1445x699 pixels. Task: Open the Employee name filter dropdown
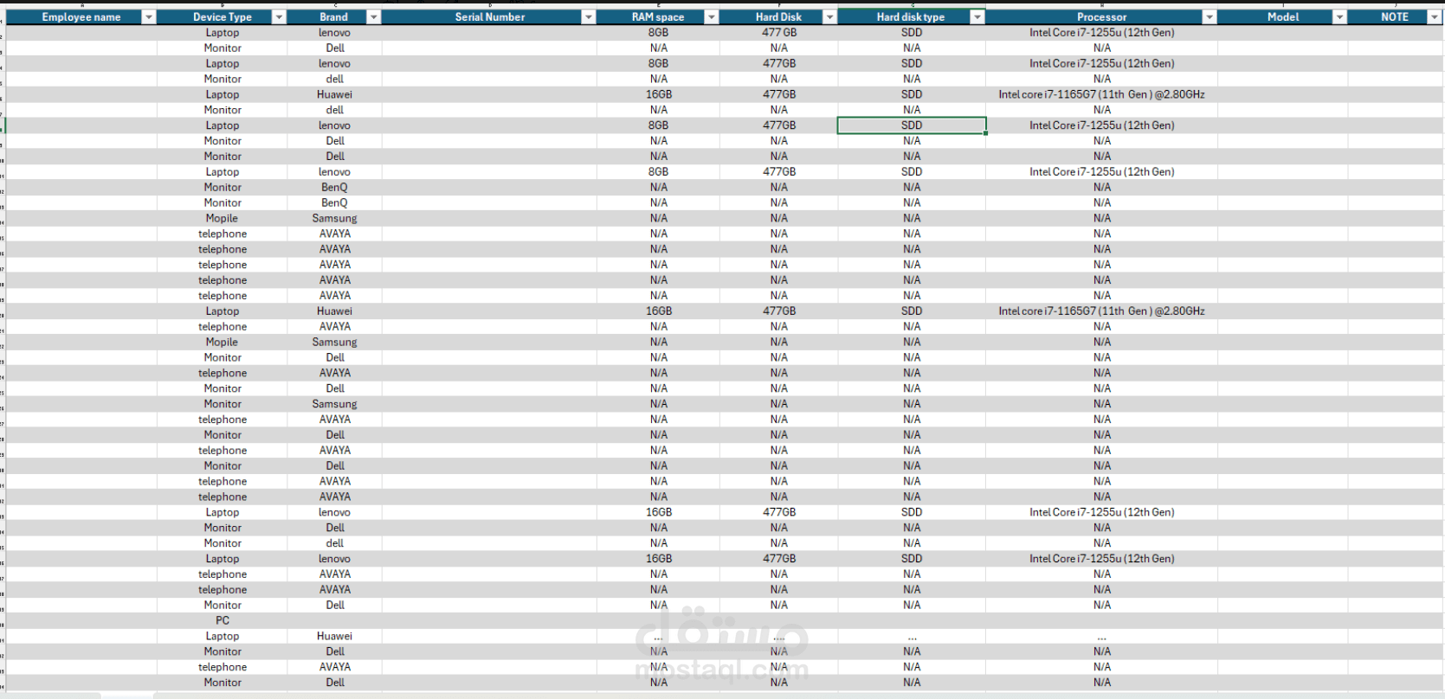[x=148, y=17]
